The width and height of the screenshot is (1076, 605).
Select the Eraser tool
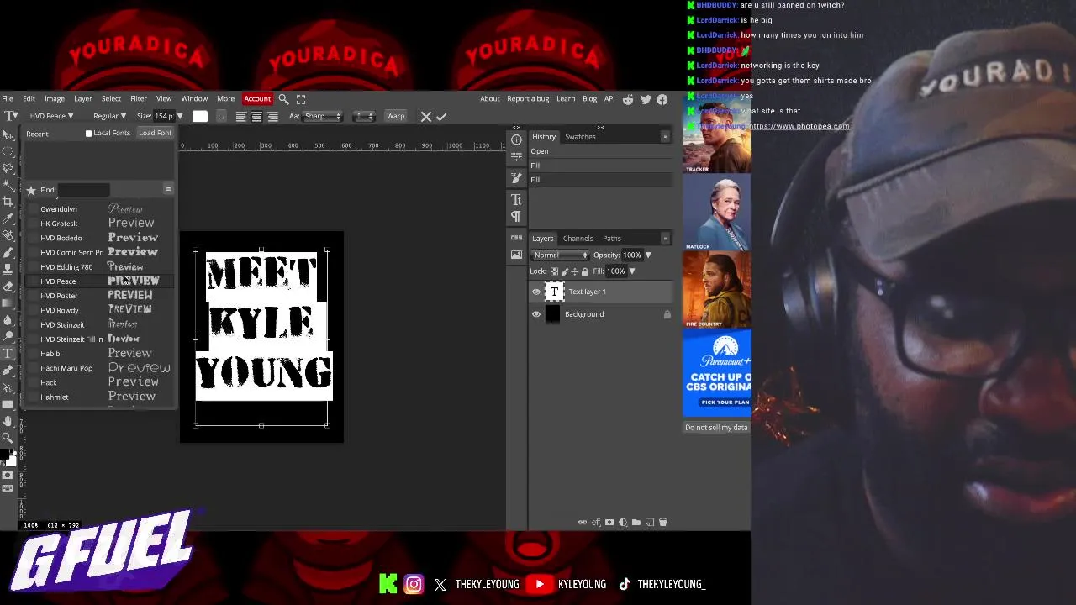(8, 286)
